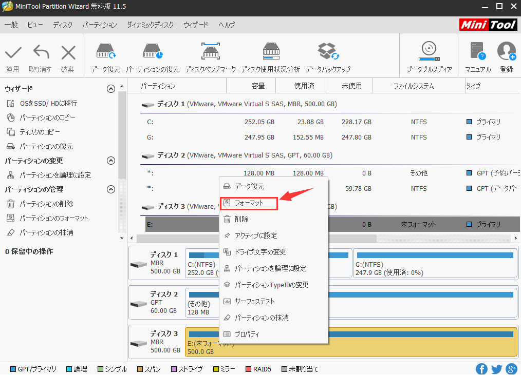Open プロパティ from the context menu

point(274,334)
